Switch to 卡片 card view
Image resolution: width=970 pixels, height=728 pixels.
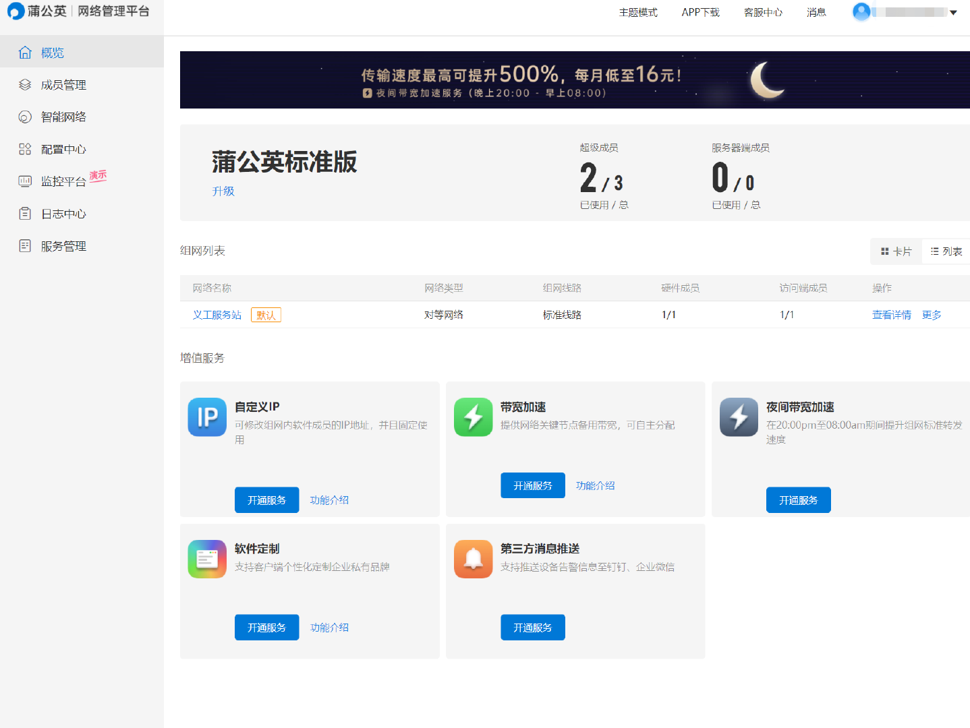(896, 251)
